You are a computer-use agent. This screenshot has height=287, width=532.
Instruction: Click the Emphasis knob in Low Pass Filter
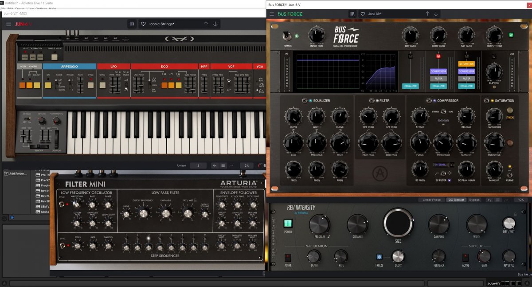[x=166, y=213]
